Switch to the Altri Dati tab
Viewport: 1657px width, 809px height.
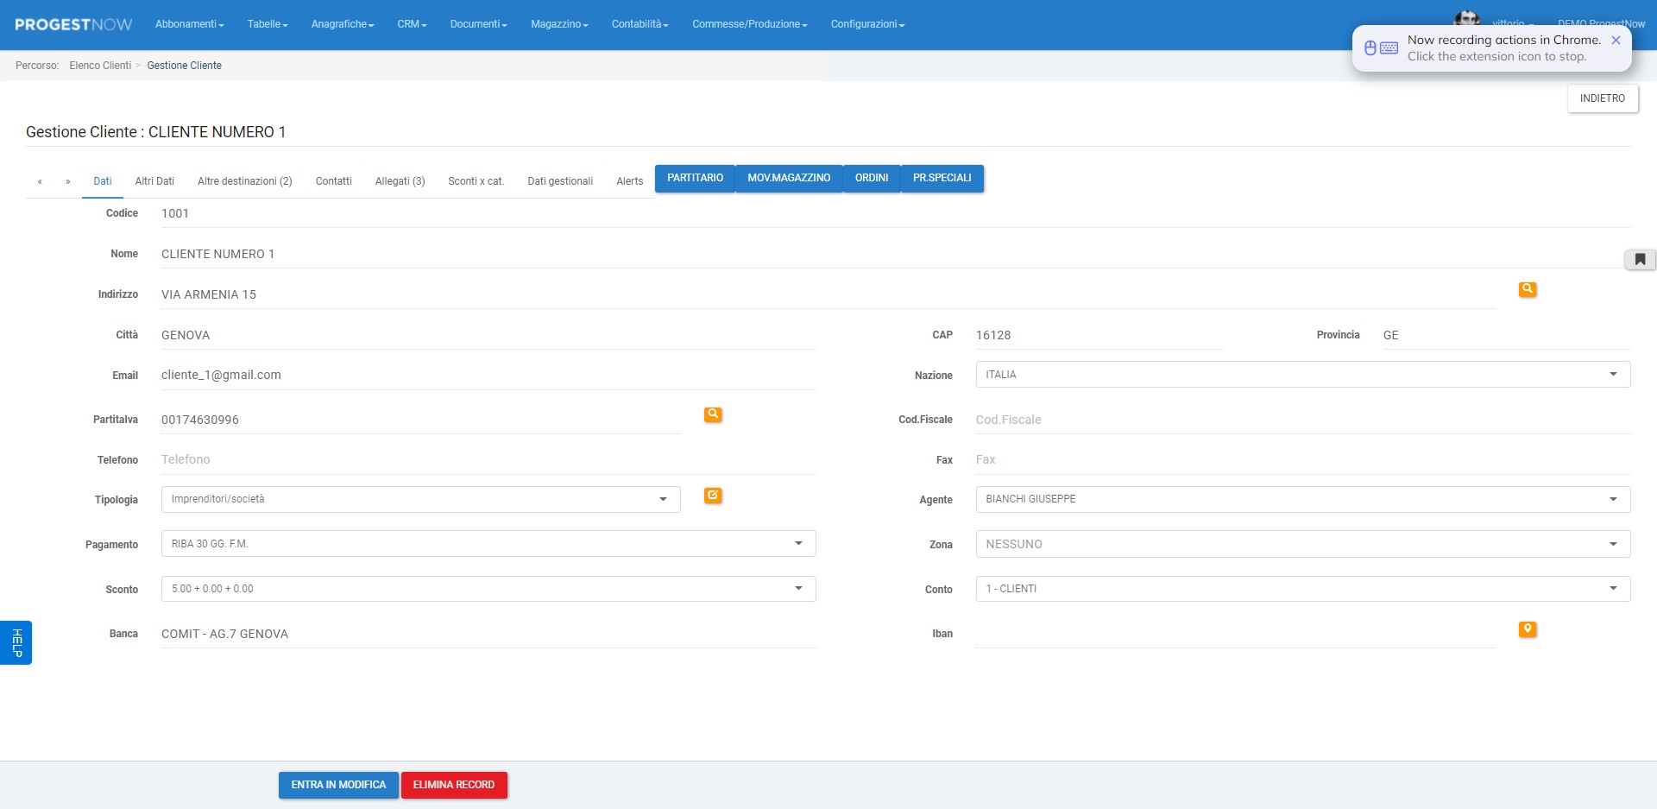154,181
